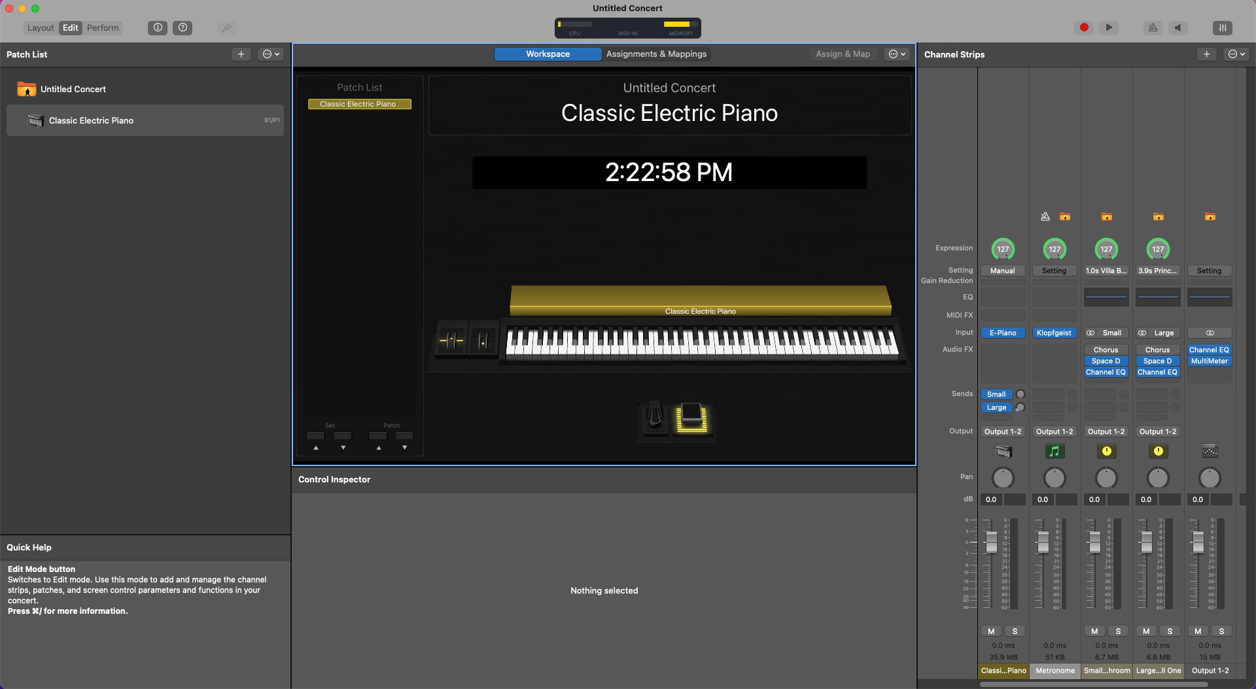Click Space D on the Large bus strip
The width and height of the screenshot is (1256, 689).
1157,361
